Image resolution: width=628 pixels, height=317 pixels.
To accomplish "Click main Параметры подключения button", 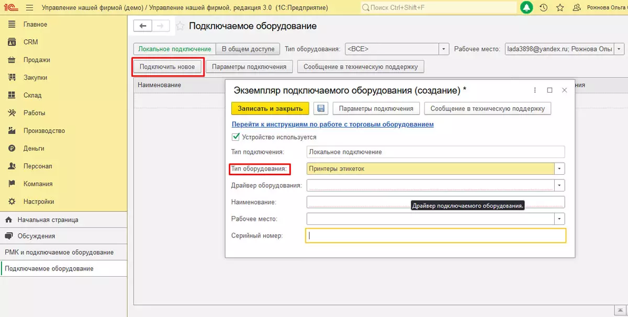I will tap(249, 66).
